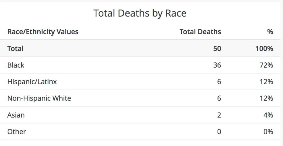Select the 72% percentage cell
The image size is (283, 146).
pyautogui.click(x=267, y=65)
